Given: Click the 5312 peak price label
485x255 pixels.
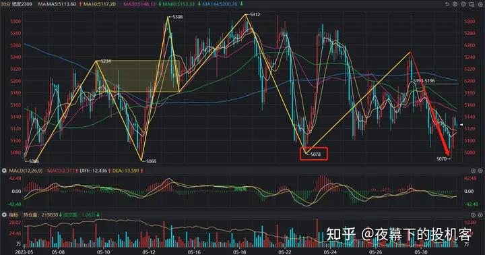Looking at the screenshot, I should (x=255, y=15).
